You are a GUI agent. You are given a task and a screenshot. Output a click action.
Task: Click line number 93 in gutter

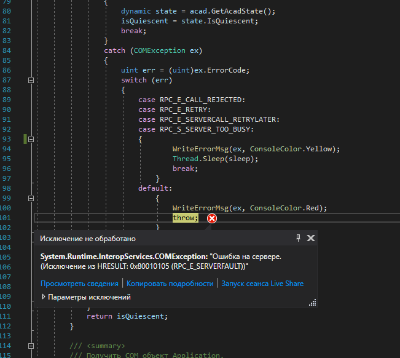[x=7, y=139]
